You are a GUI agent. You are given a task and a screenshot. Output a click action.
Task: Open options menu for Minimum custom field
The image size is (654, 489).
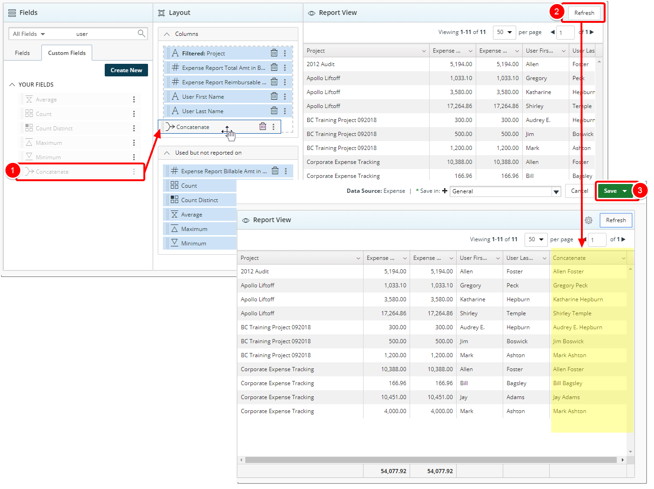[x=134, y=157]
